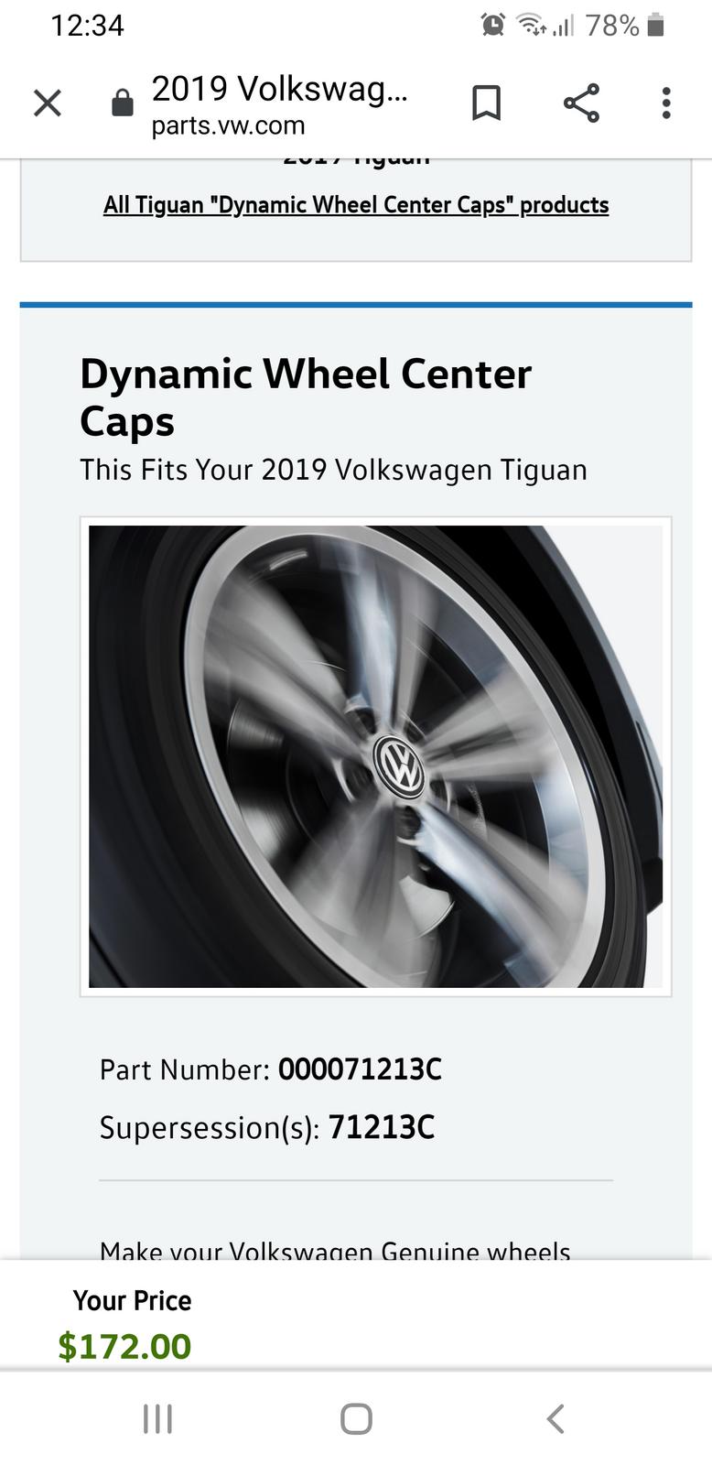Viewport: 712px width, 1465px height.
Task: Open All Tiguan Dynamic Wheel Center Caps products
Action: tap(356, 204)
